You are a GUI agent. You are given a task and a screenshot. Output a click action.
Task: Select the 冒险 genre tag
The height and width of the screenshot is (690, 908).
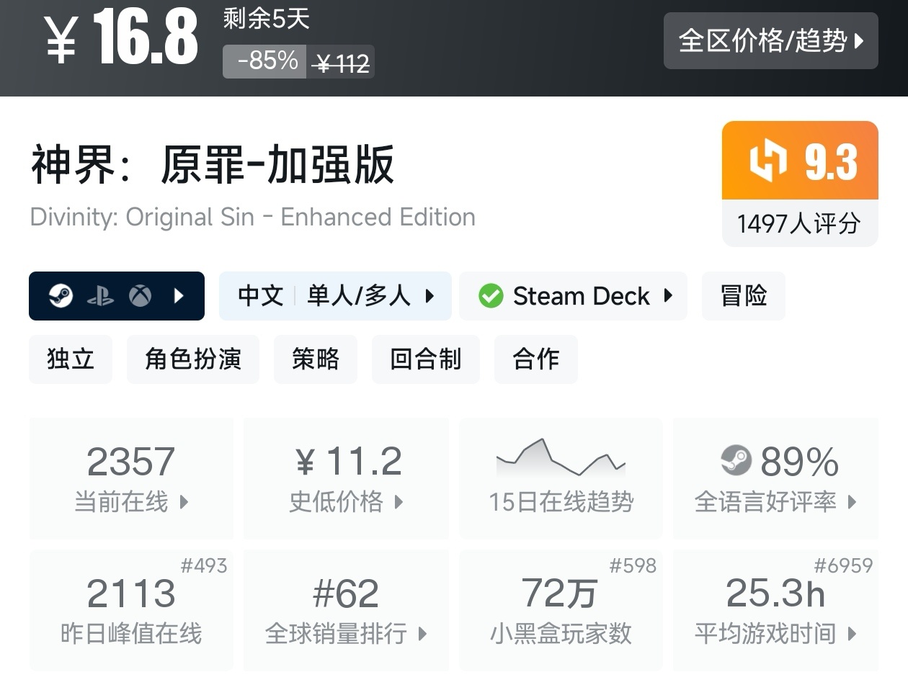click(743, 296)
